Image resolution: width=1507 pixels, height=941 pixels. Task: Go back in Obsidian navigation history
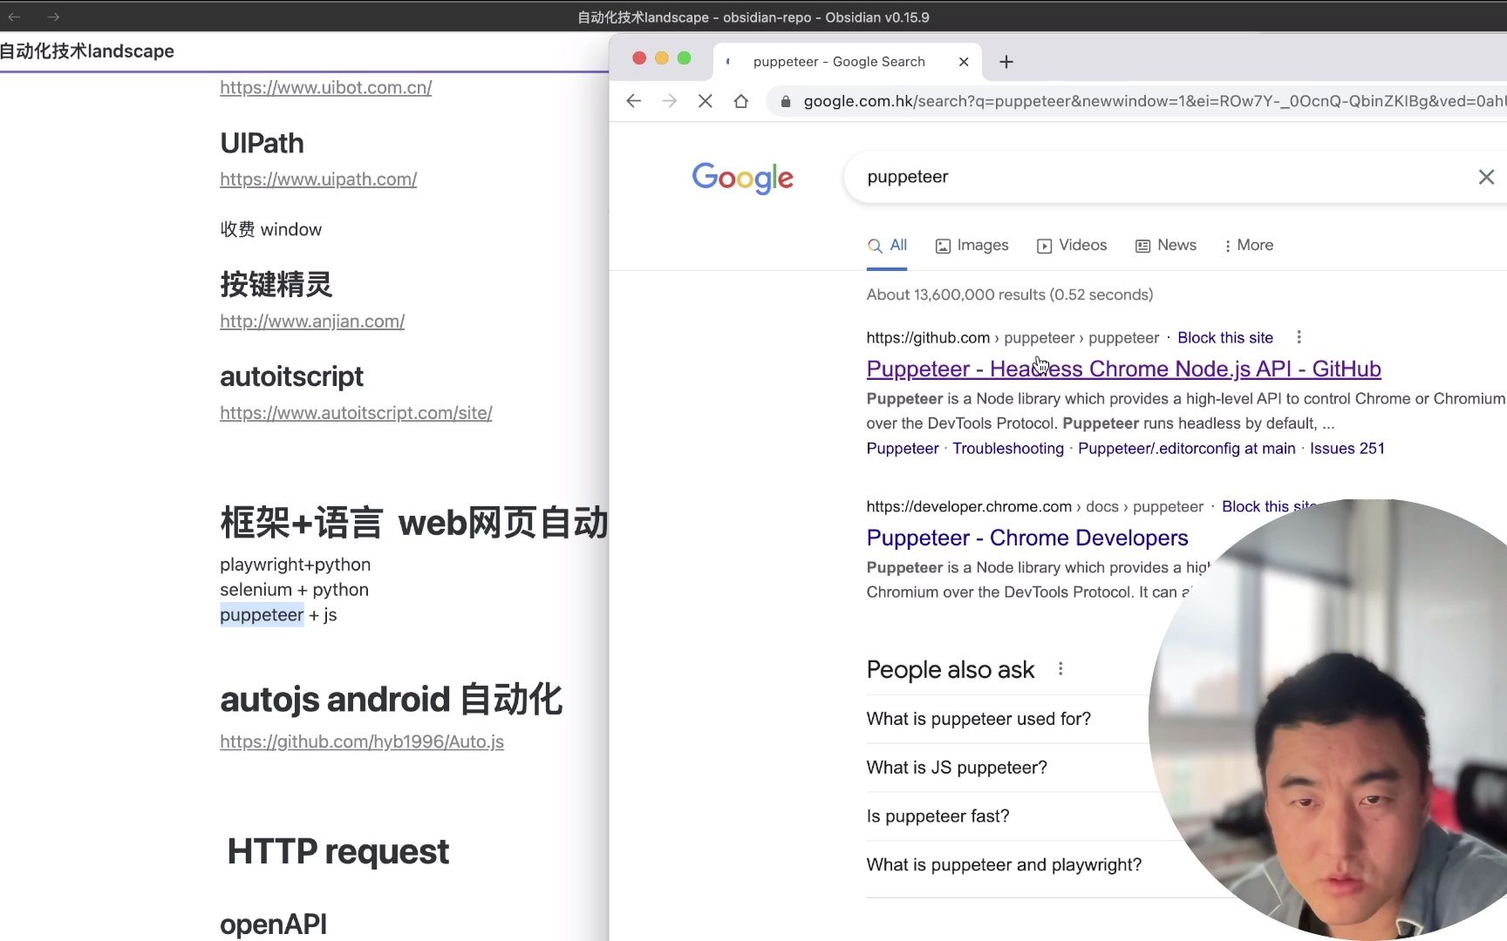14,17
